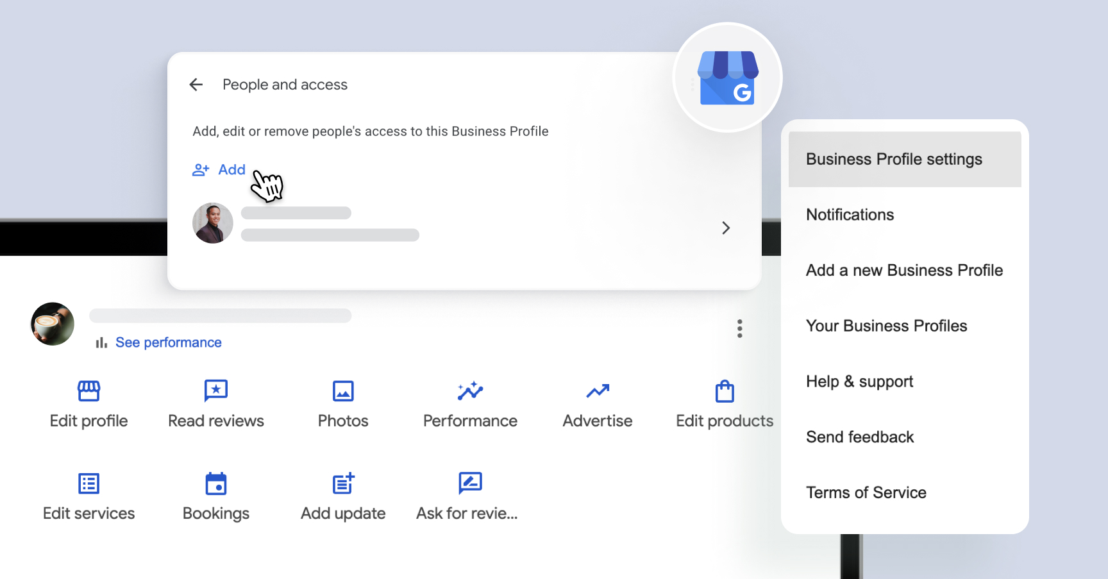This screenshot has width=1108, height=579.
Task: Select the Advertise icon
Action: click(597, 391)
